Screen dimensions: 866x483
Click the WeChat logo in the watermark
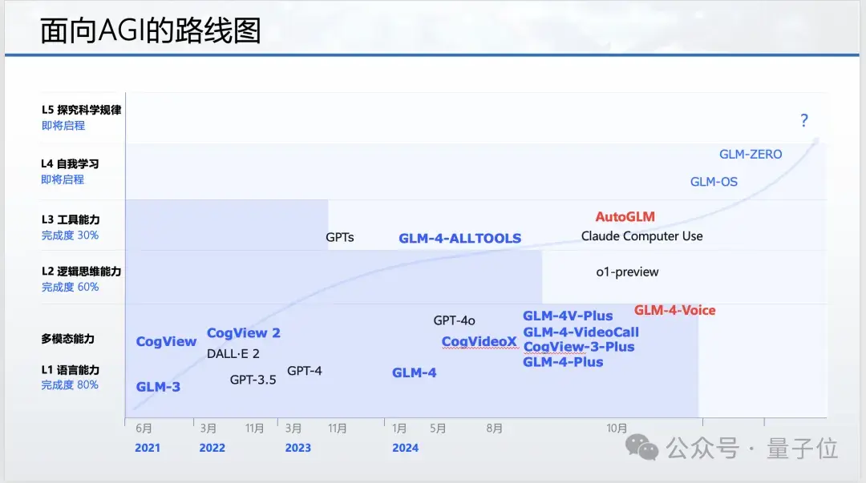pyautogui.click(x=644, y=448)
